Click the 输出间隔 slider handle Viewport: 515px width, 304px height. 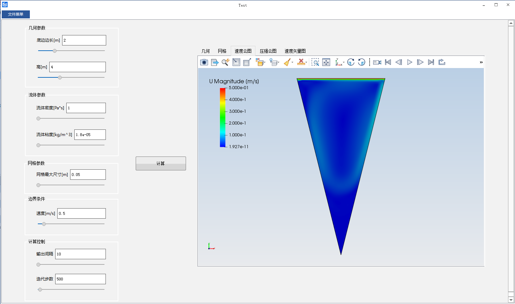pyautogui.click(x=39, y=264)
